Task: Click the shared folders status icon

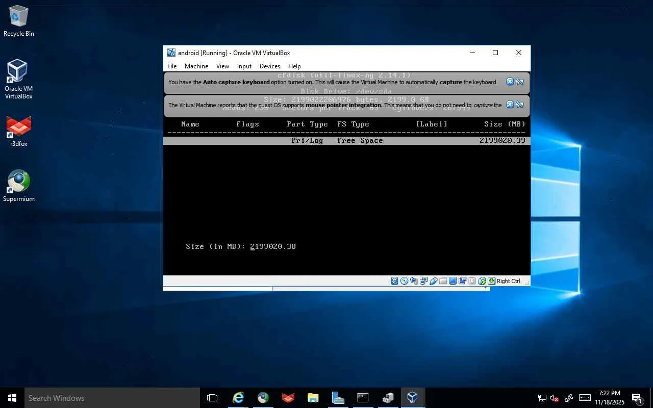Action: point(443,281)
